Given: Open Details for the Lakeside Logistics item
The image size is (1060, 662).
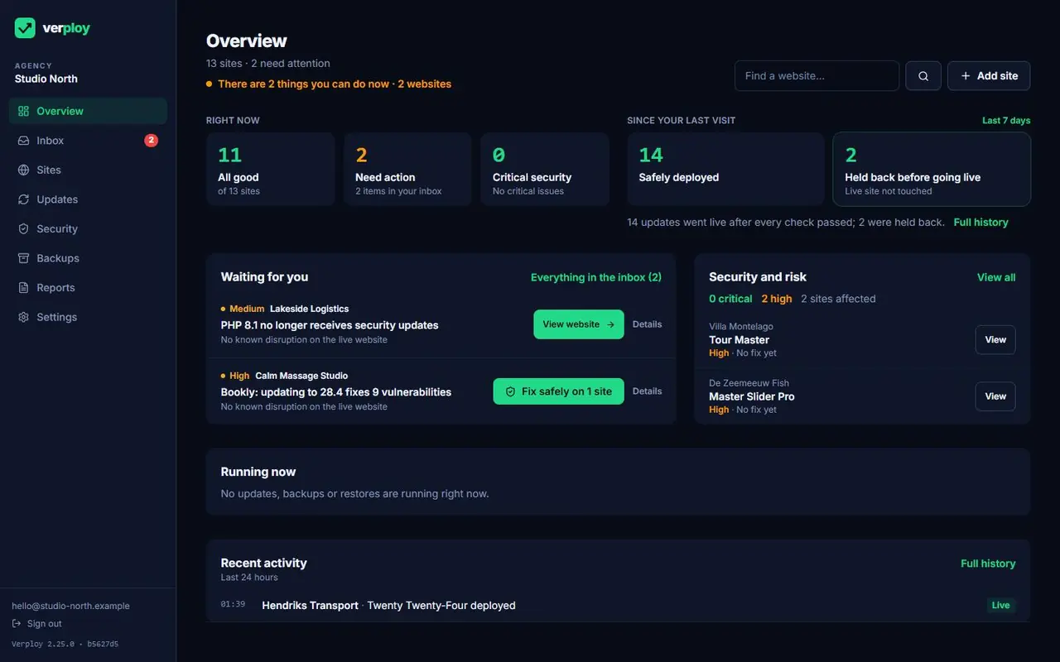Looking at the screenshot, I should pos(647,324).
